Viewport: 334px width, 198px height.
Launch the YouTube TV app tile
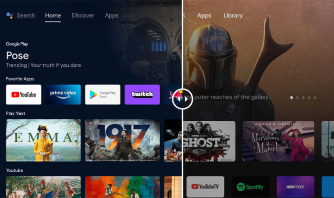coord(206,187)
